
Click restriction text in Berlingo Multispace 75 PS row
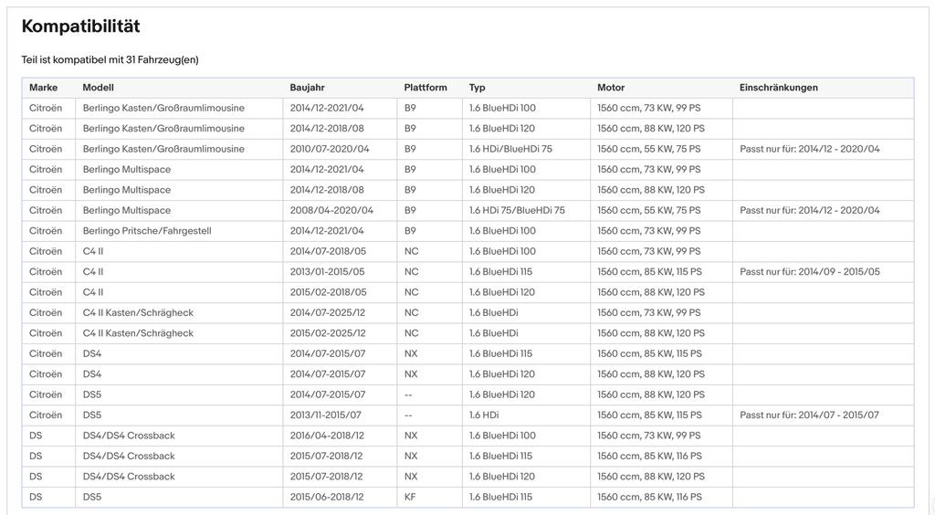pyautogui.click(x=810, y=210)
